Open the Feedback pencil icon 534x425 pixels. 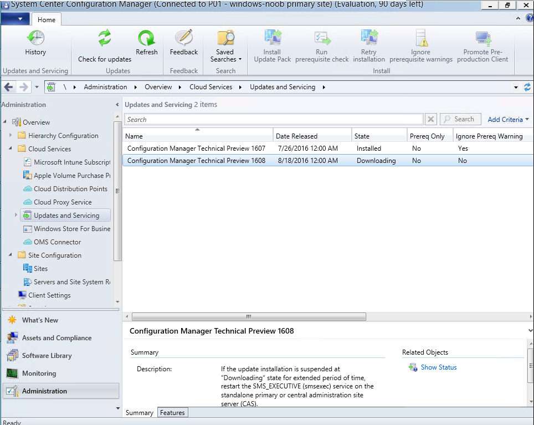tap(184, 38)
